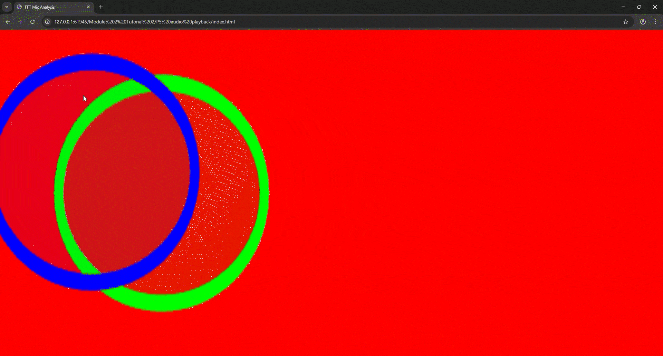Minimize the browser window

pos(623,7)
